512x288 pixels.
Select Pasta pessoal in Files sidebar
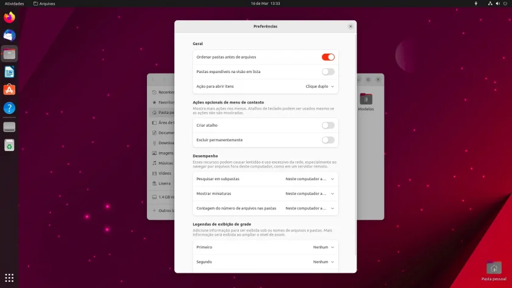coord(162,113)
